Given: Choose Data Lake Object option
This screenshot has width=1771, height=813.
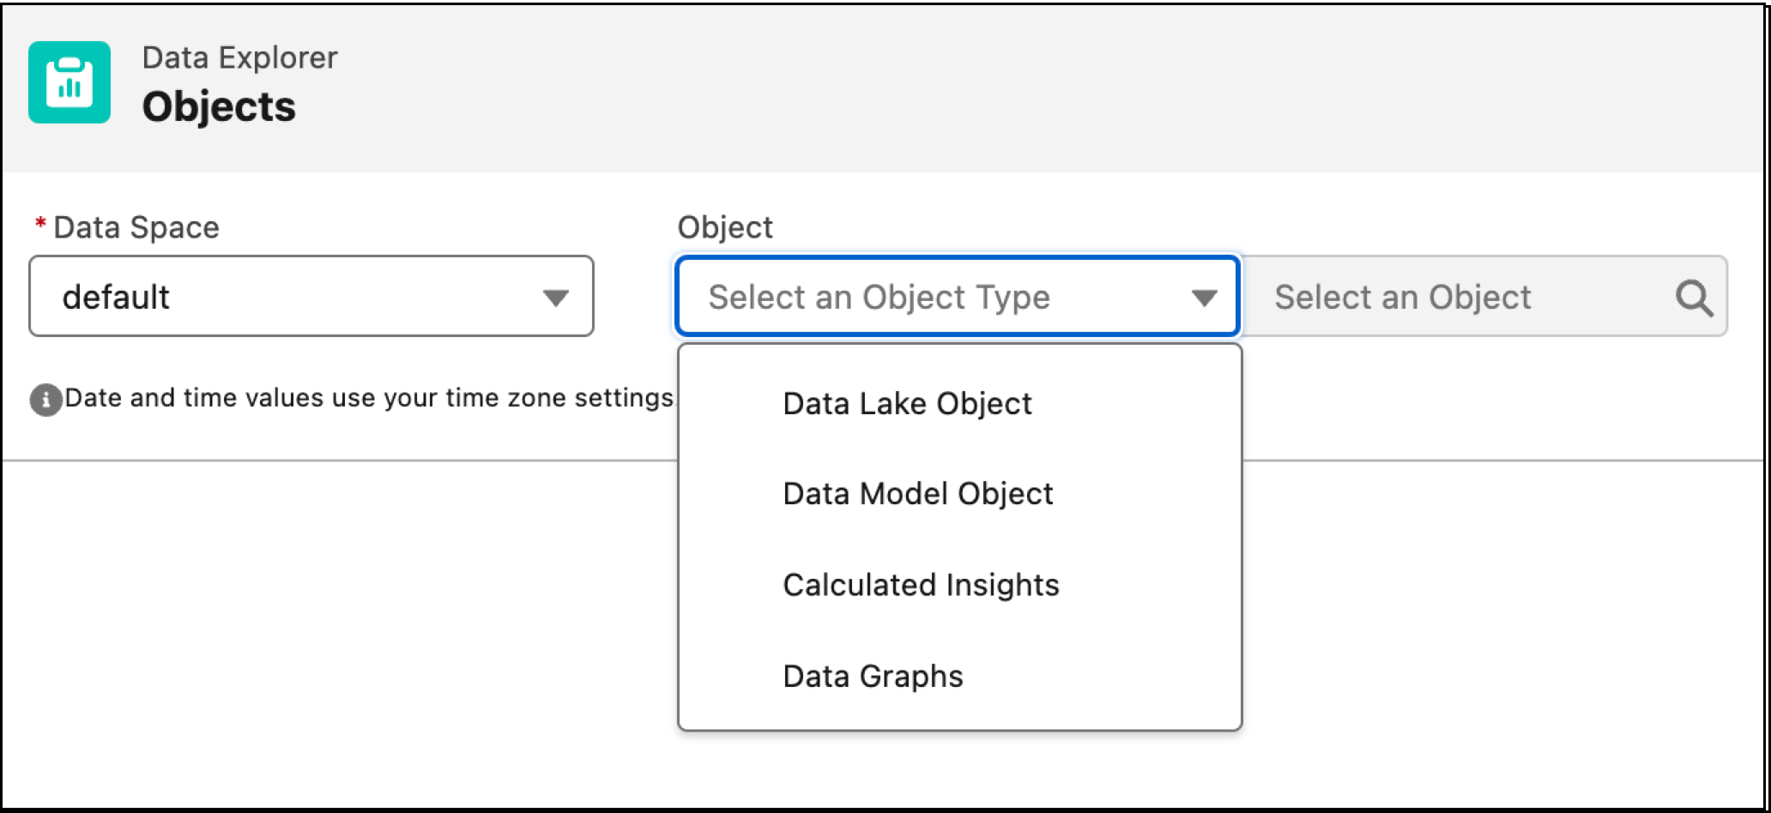Looking at the screenshot, I should (x=959, y=403).
